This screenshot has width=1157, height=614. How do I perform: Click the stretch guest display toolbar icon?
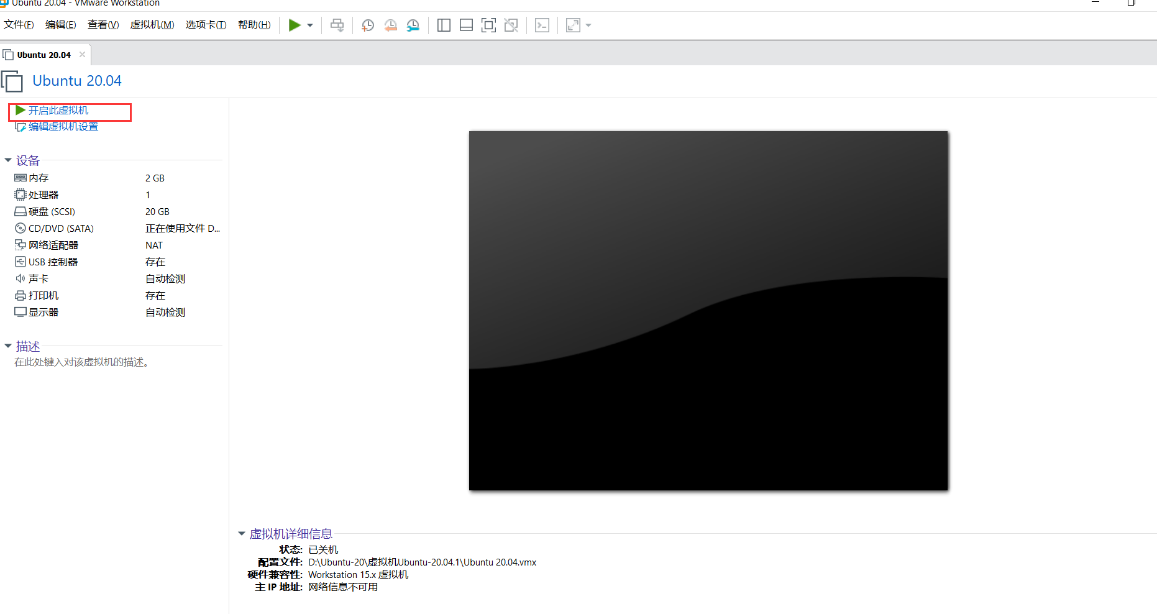click(x=573, y=25)
